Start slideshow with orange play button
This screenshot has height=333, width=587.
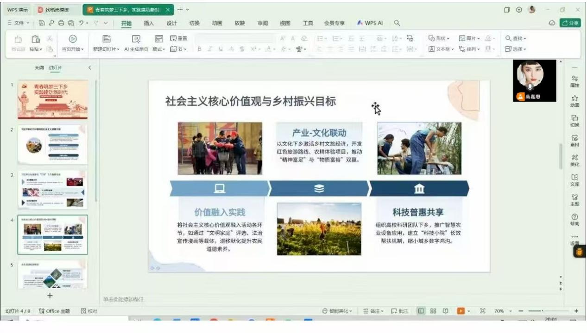pos(461,311)
